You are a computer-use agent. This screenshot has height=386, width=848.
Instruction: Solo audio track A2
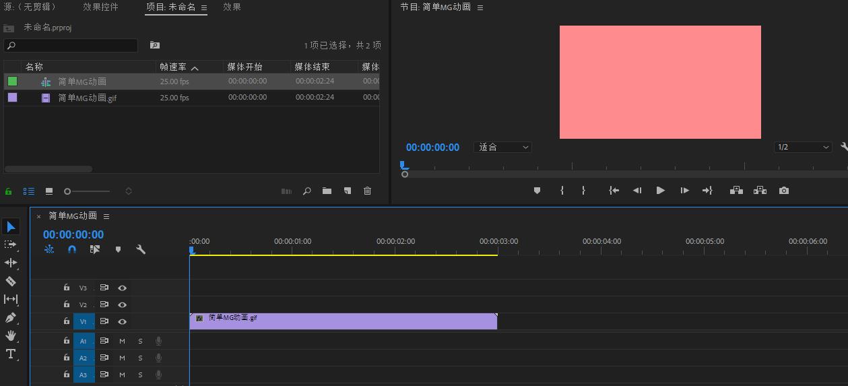pyautogui.click(x=140, y=358)
